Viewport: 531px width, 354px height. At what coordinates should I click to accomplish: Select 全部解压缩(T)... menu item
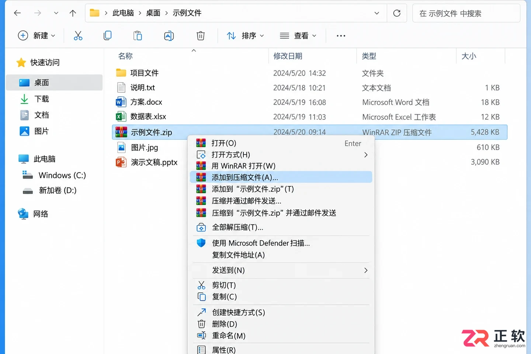pyautogui.click(x=281, y=228)
